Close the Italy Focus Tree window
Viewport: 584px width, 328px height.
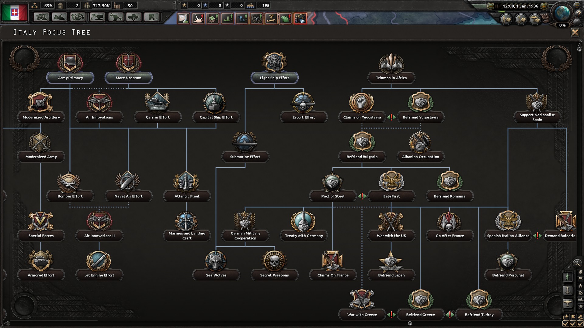tap(575, 32)
